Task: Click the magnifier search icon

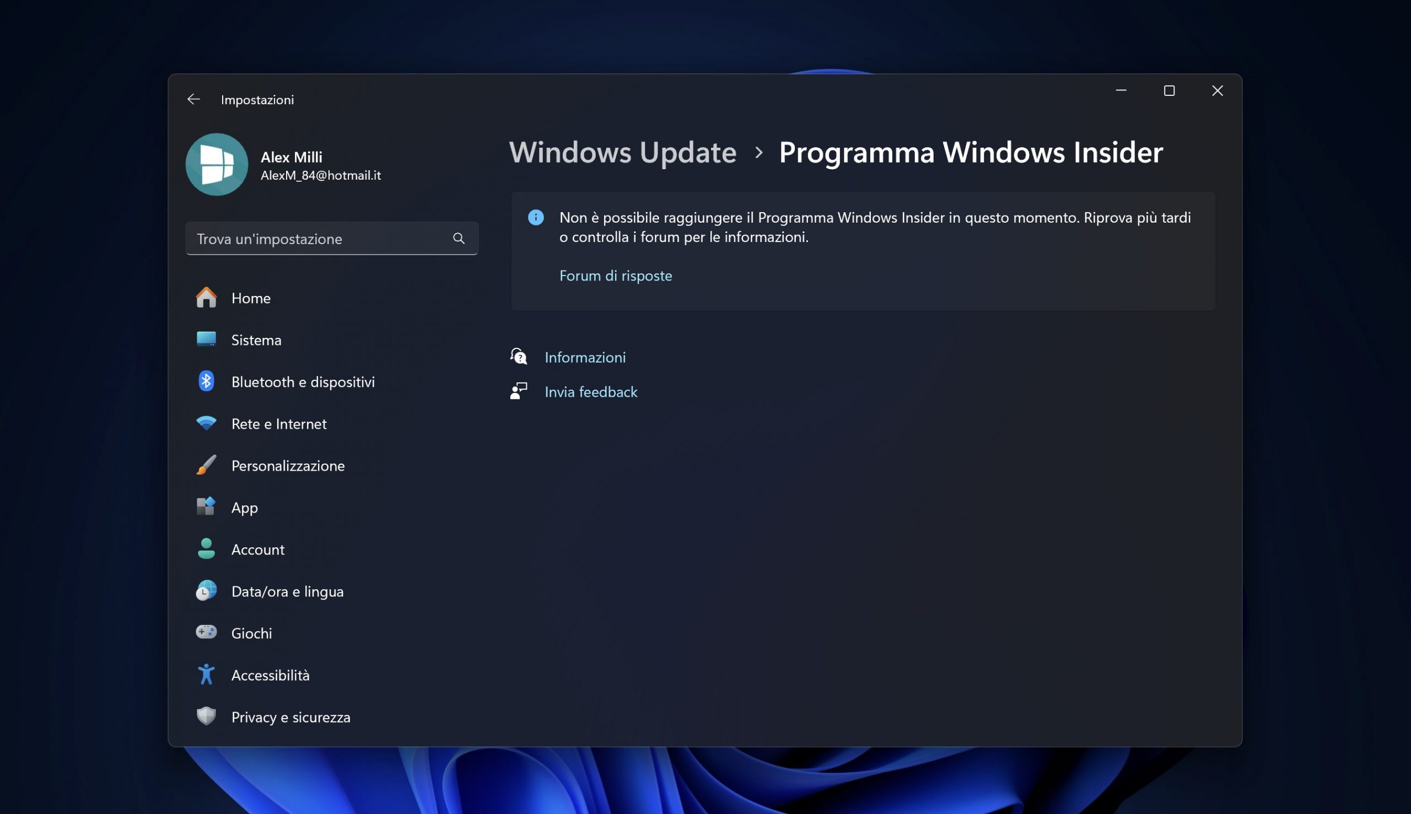Action: coord(459,239)
